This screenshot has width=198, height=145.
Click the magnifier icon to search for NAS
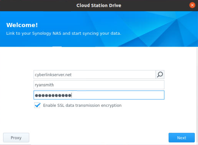[160, 74]
